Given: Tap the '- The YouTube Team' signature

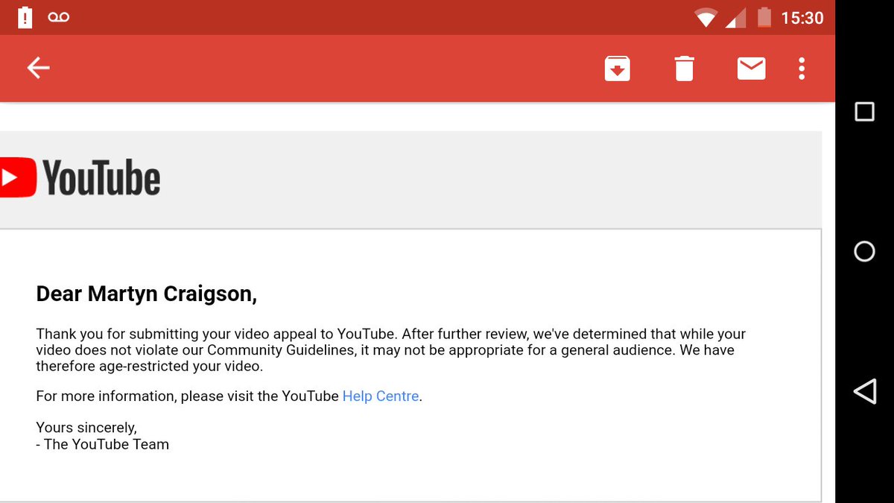Looking at the screenshot, I should (103, 444).
